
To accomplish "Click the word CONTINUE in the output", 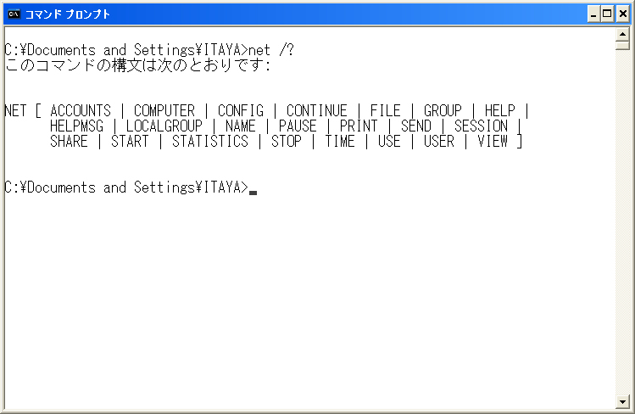I will coord(317,110).
